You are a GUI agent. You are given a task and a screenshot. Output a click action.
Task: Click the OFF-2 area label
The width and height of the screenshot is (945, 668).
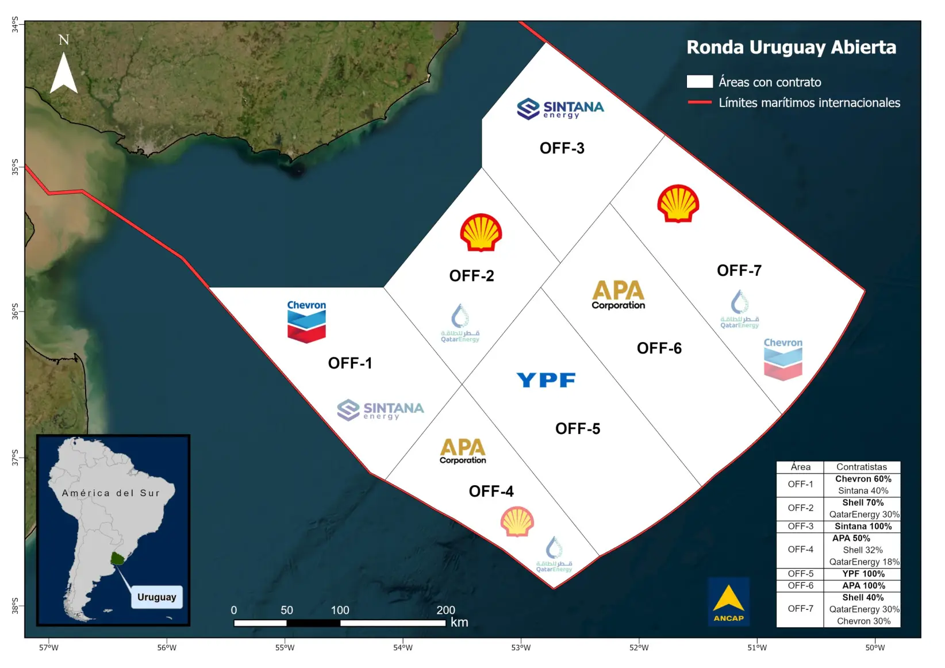tap(471, 276)
